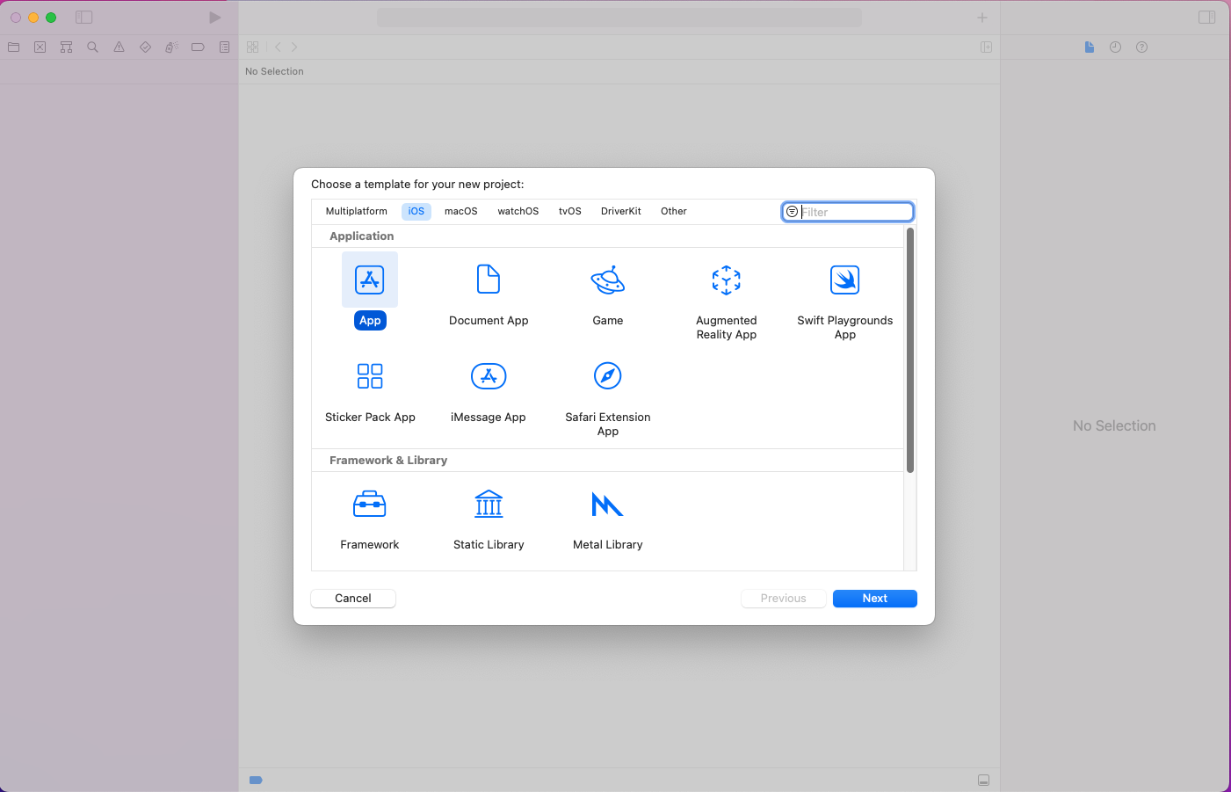The image size is (1231, 792).
Task: Open the breakpoint navigator
Action: pyautogui.click(x=199, y=47)
